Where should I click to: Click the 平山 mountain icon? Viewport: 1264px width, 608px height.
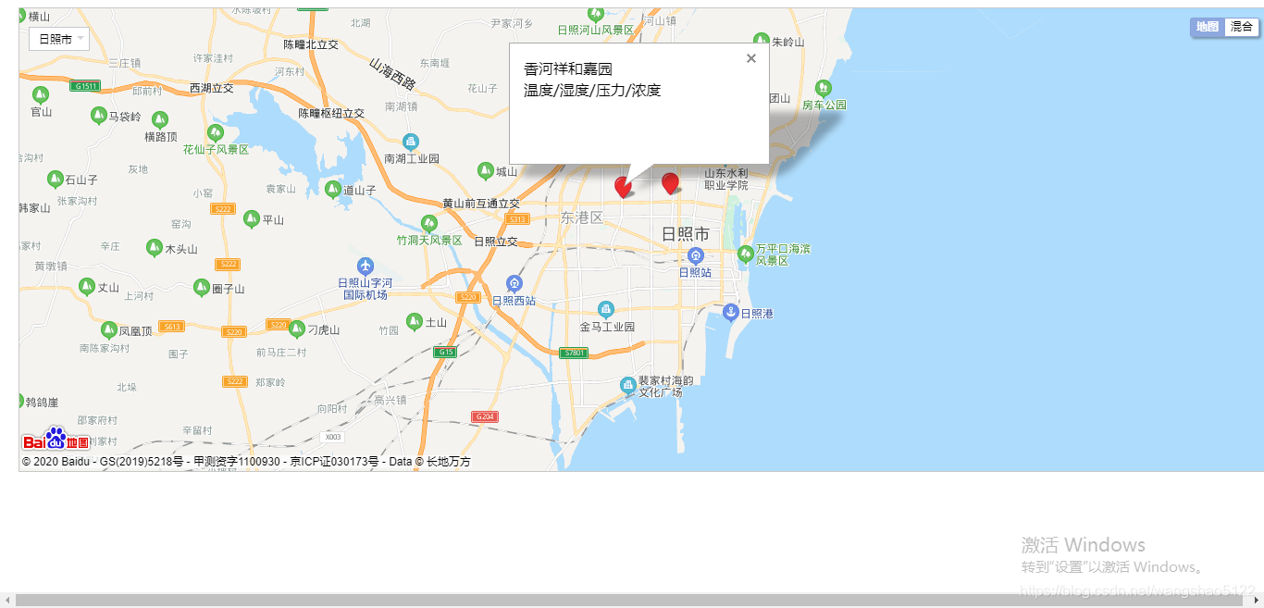pyautogui.click(x=252, y=218)
